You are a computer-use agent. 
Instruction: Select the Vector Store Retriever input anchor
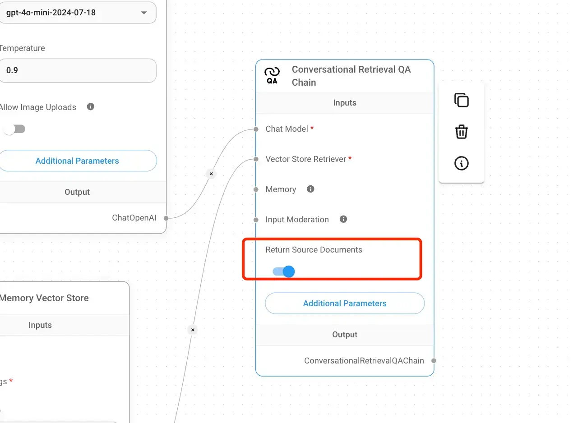click(x=256, y=159)
